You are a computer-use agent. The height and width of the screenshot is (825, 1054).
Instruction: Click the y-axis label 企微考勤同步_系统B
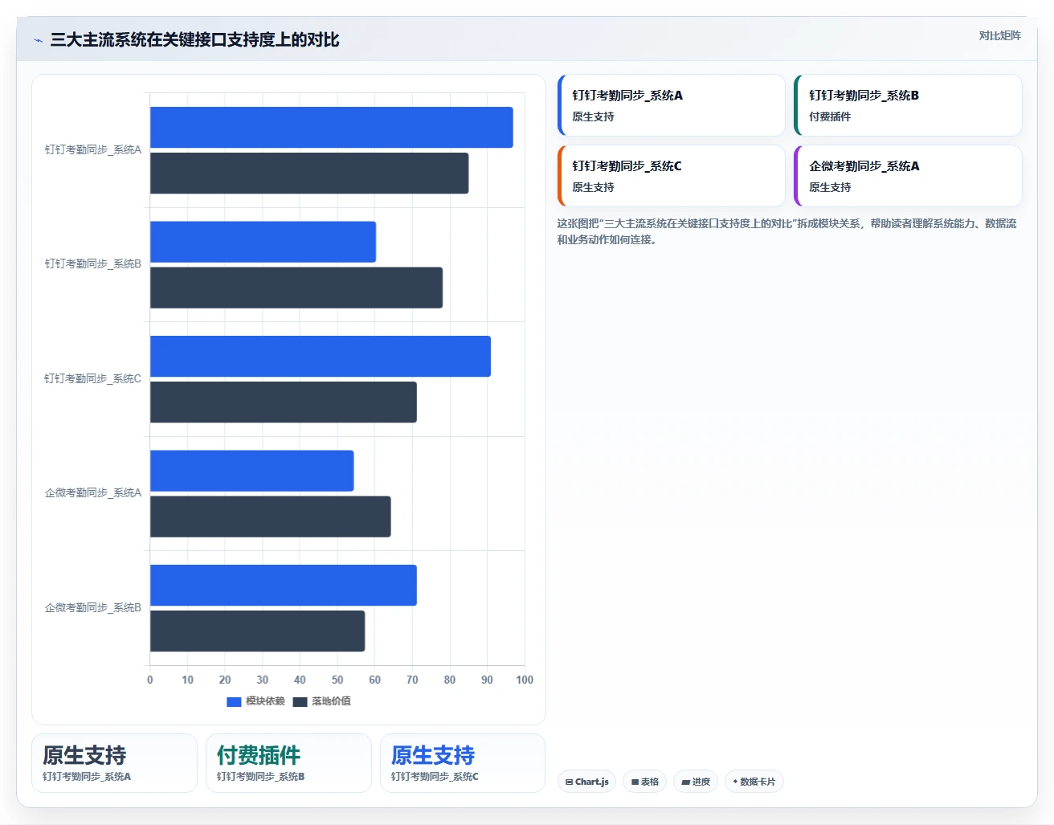(x=93, y=607)
